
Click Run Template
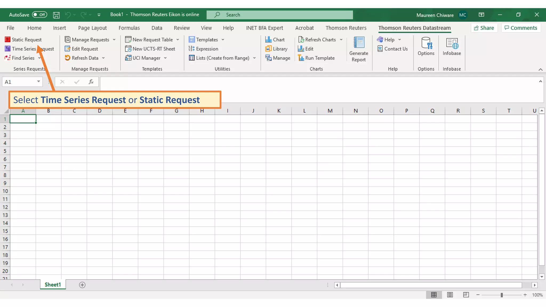(x=316, y=58)
